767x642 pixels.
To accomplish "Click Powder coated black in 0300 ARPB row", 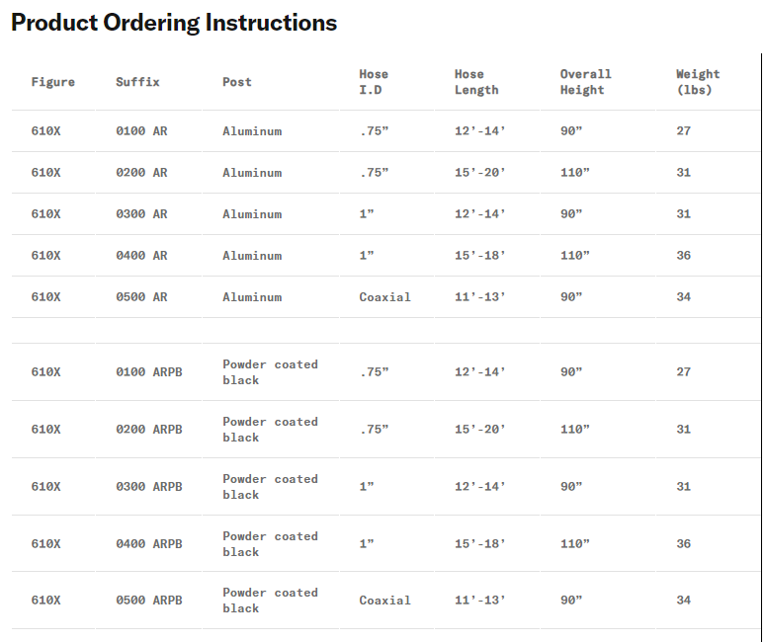I will point(270,487).
